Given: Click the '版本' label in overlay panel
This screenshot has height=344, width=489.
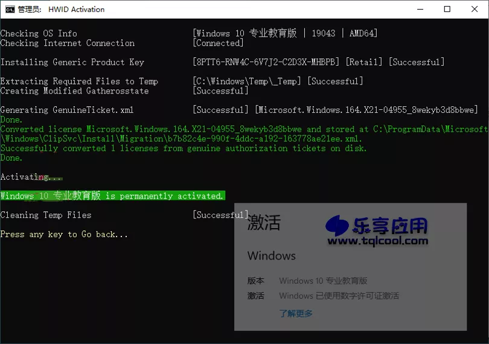Looking at the screenshot, I should pyautogui.click(x=256, y=281).
